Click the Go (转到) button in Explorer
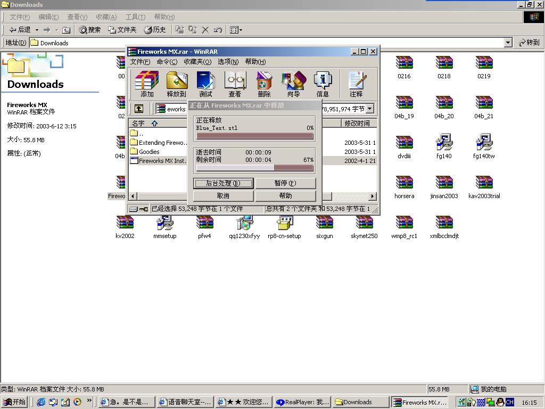The image size is (545, 409). click(530, 43)
